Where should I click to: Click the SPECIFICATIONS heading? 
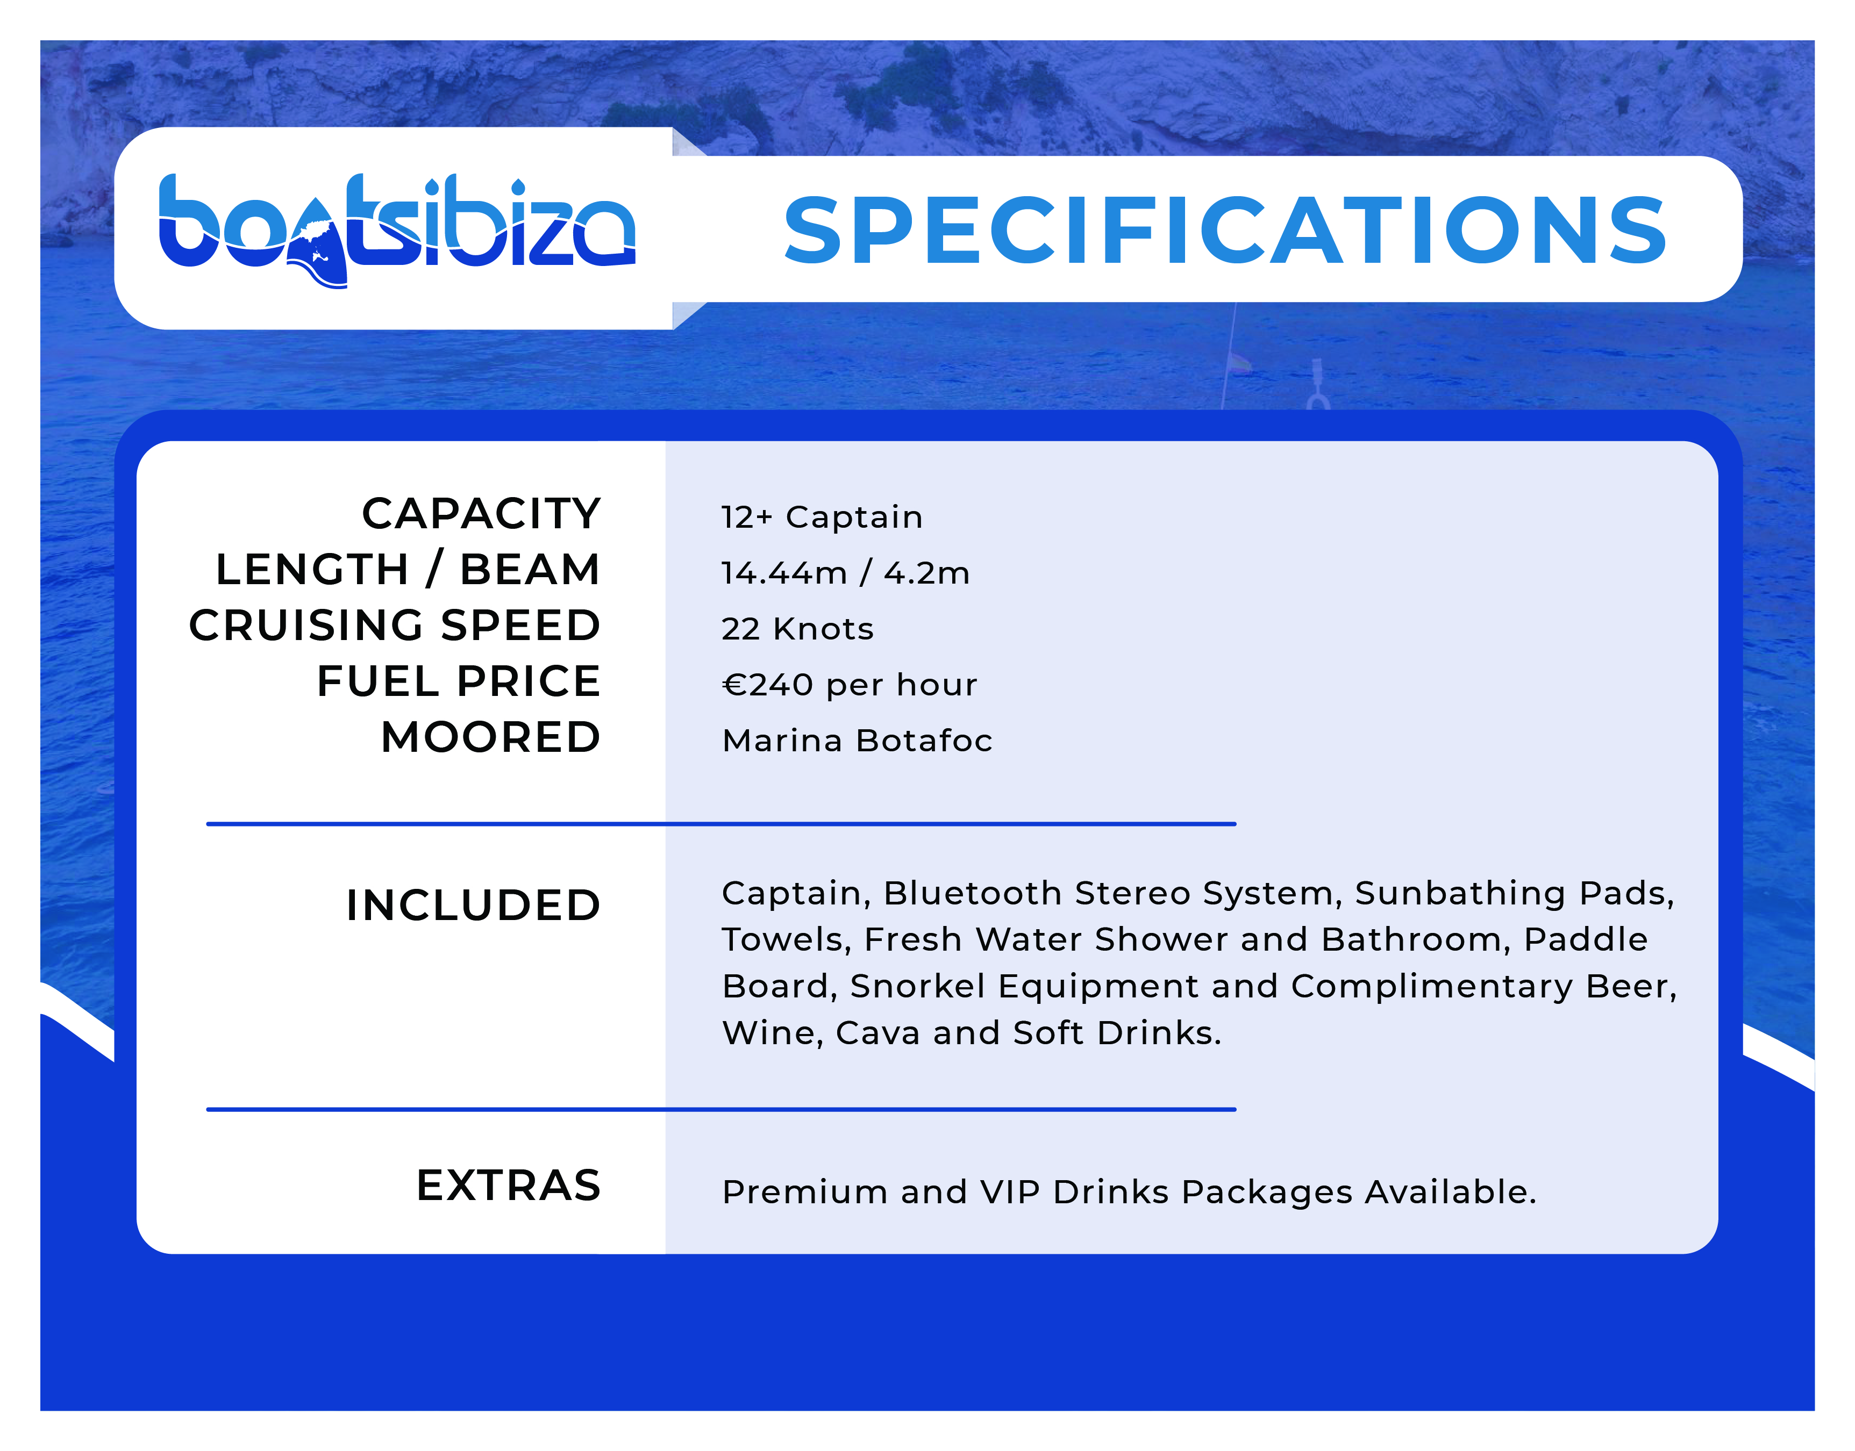[x=1224, y=230]
